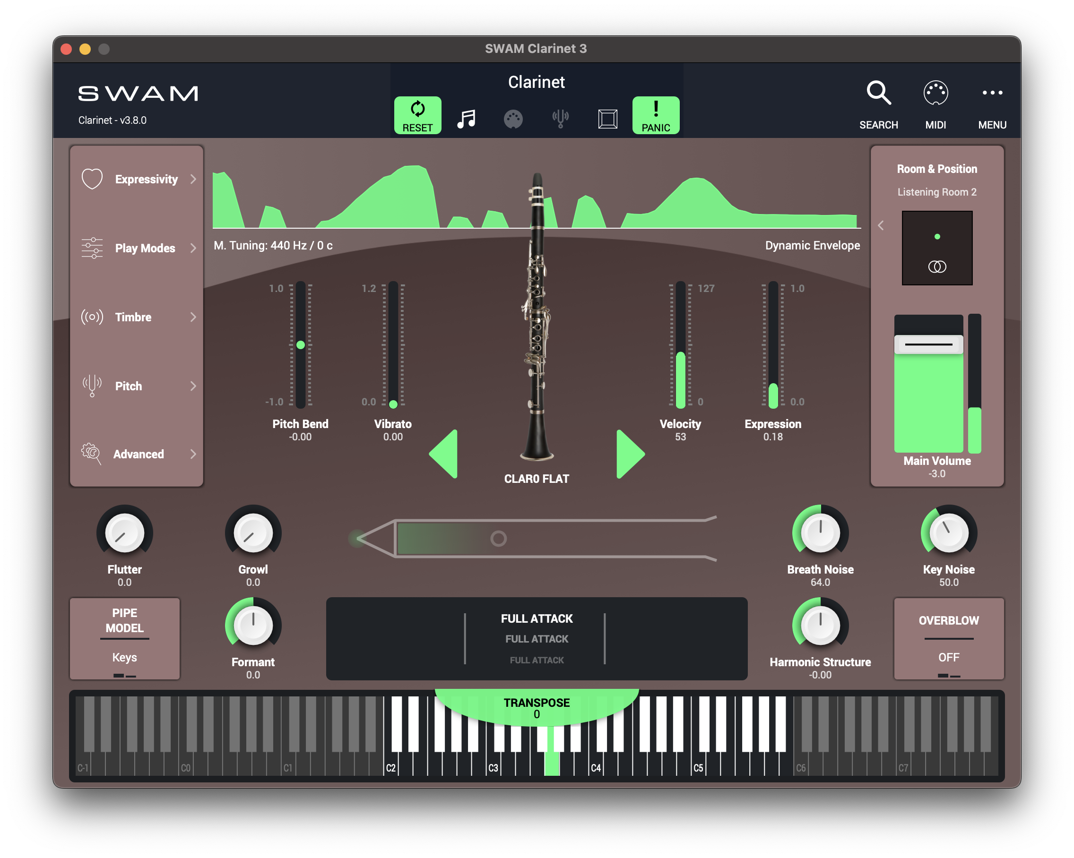Click the music notes icon in toolbar
The image size is (1074, 858).
pyautogui.click(x=466, y=119)
